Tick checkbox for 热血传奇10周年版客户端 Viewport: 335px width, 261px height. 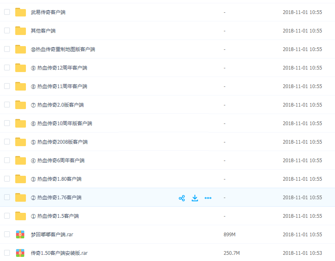[7, 123]
